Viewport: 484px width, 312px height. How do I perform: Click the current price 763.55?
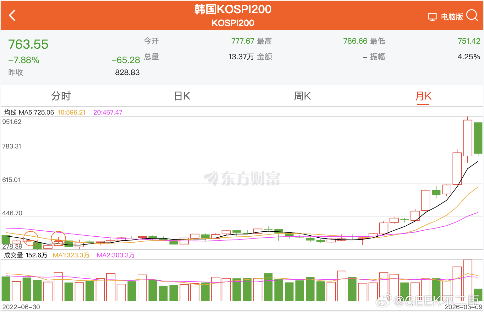pyautogui.click(x=28, y=44)
